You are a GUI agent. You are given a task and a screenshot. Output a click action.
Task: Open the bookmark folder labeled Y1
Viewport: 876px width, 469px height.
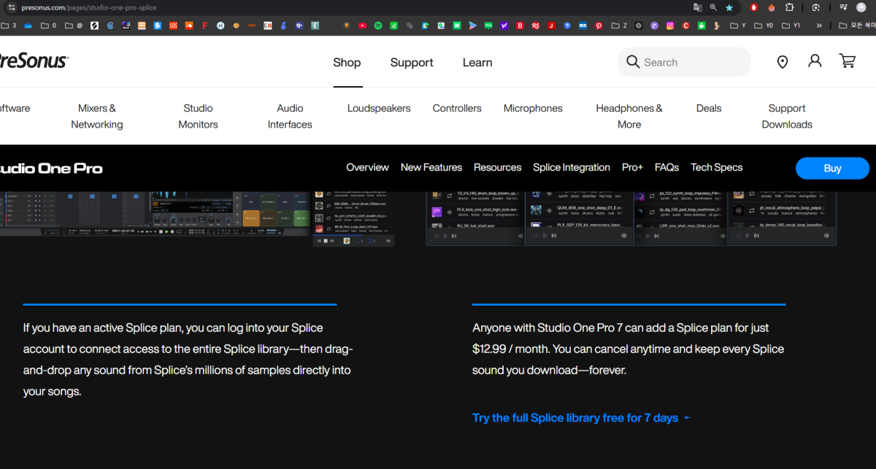pyautogui.click(x=791, y=26)
